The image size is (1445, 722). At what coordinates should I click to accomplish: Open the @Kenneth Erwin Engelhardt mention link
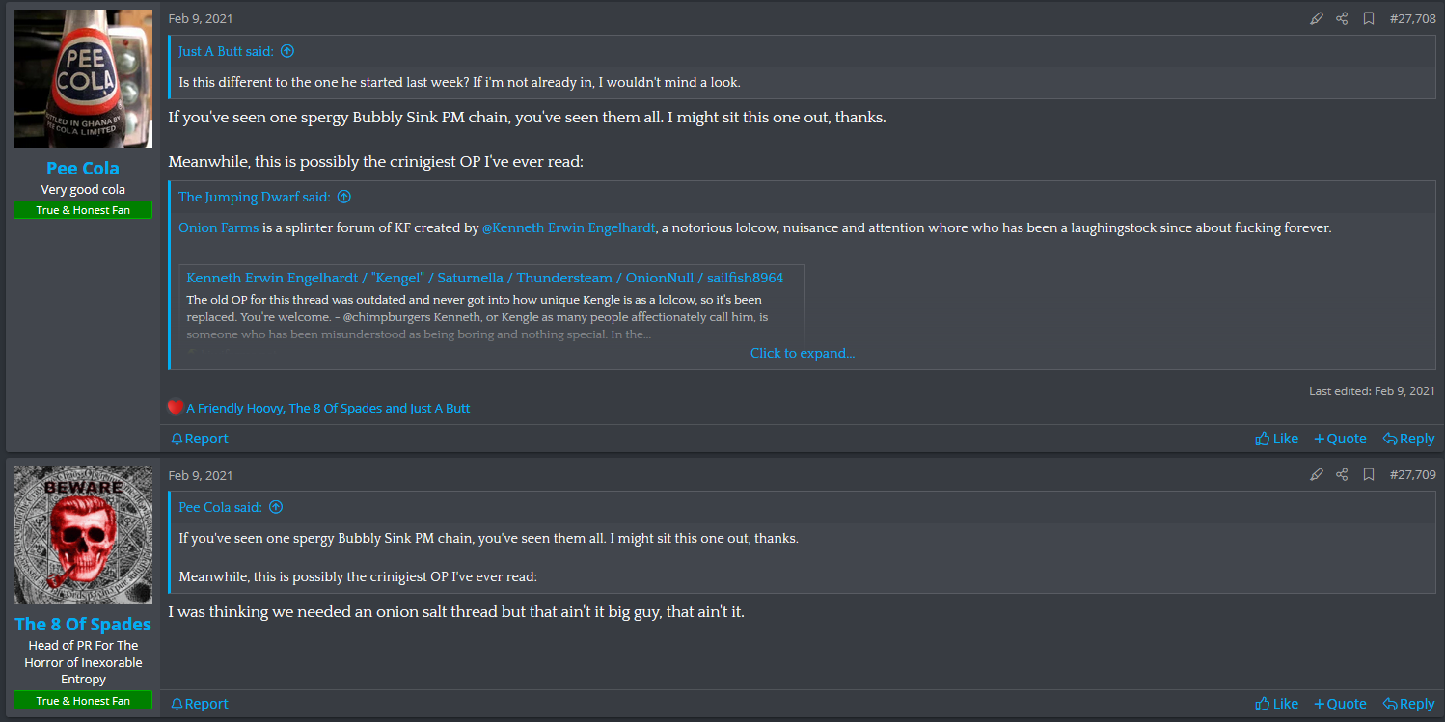click(x=568, y=227)
